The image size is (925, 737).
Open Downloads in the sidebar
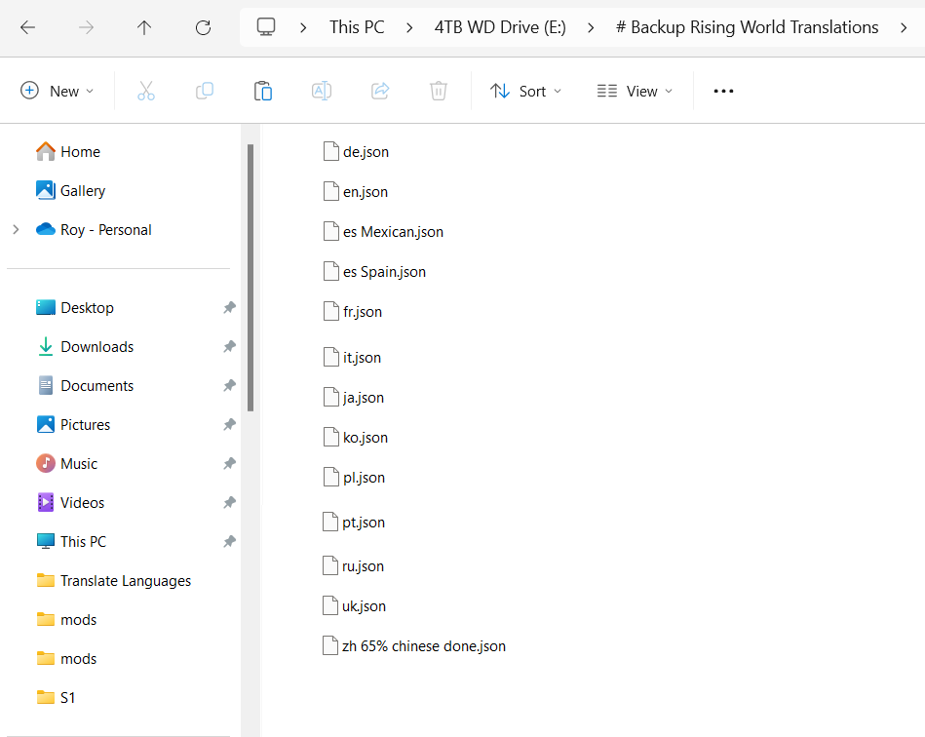click(96, 347)
